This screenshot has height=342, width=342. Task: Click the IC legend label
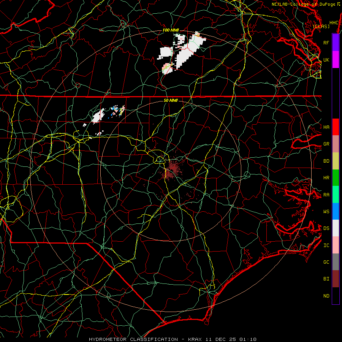(x=326, y=245)
